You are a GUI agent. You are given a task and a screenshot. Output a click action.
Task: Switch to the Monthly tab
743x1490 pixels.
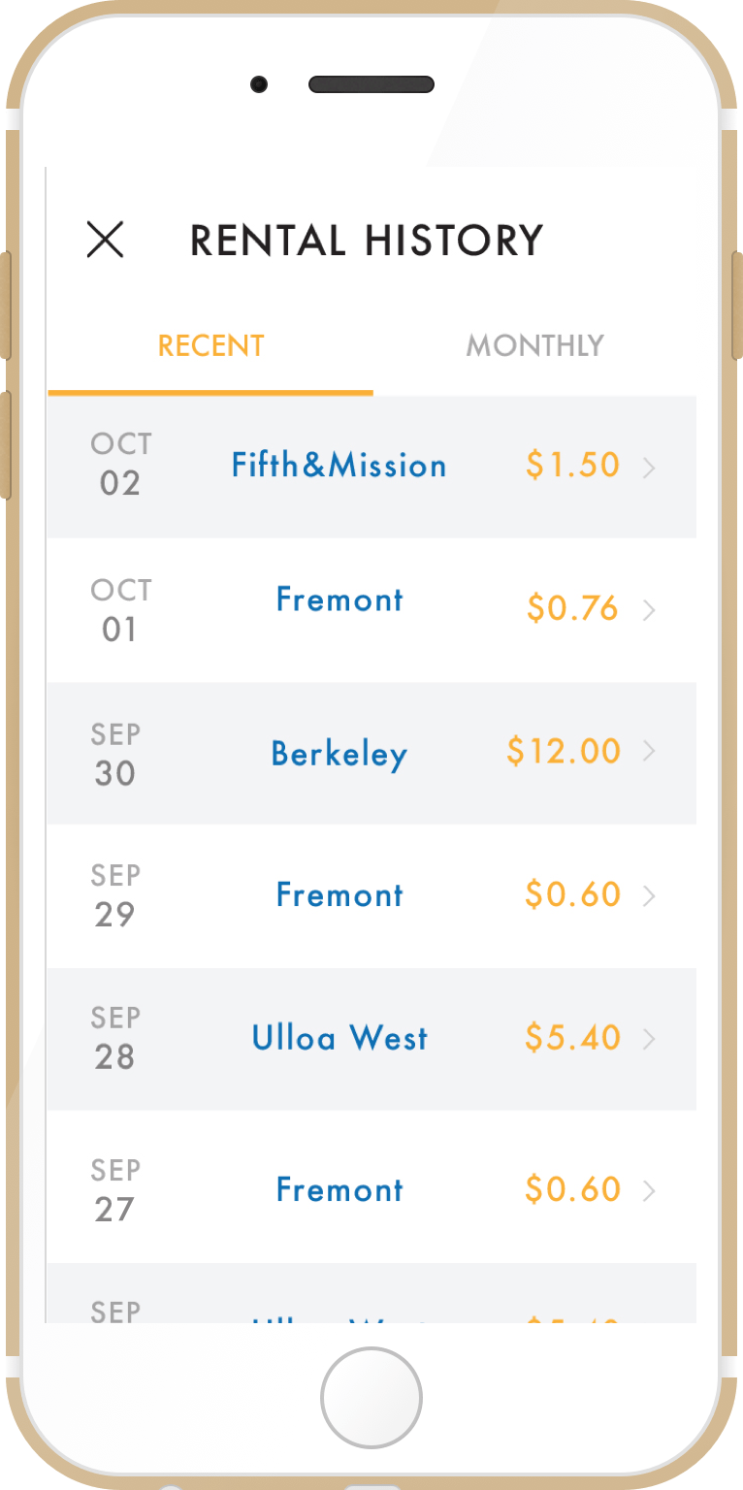pos(534,346)
